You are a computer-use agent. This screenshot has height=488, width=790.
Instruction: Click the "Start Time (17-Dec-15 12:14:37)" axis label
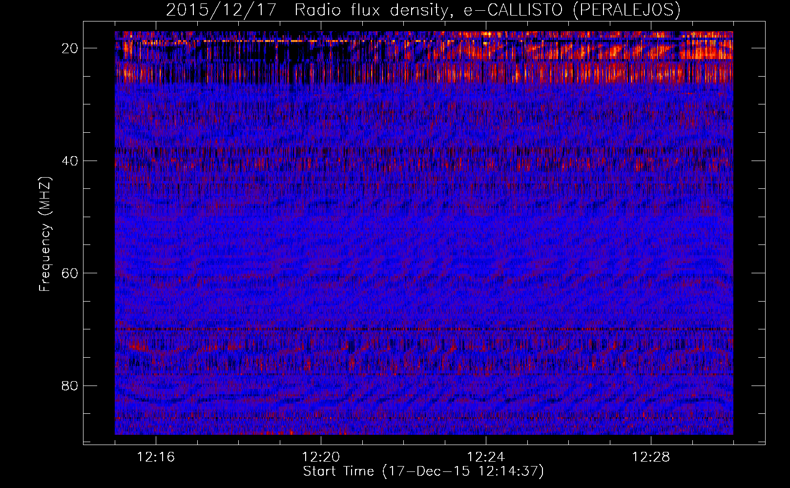423,471
